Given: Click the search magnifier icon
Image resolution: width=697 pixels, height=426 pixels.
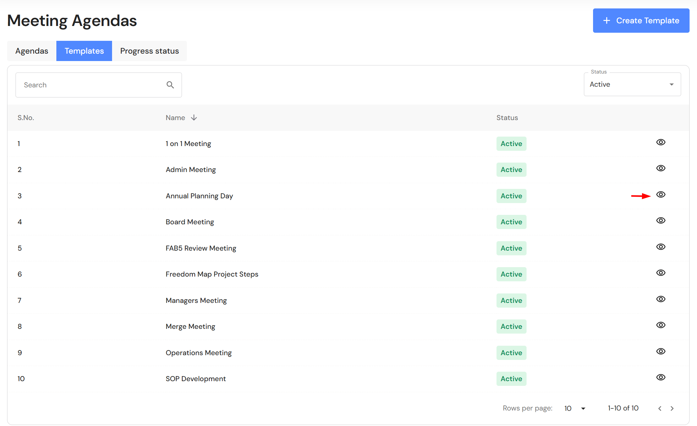Looking at the screenshot, I should (x=170, y=85).
